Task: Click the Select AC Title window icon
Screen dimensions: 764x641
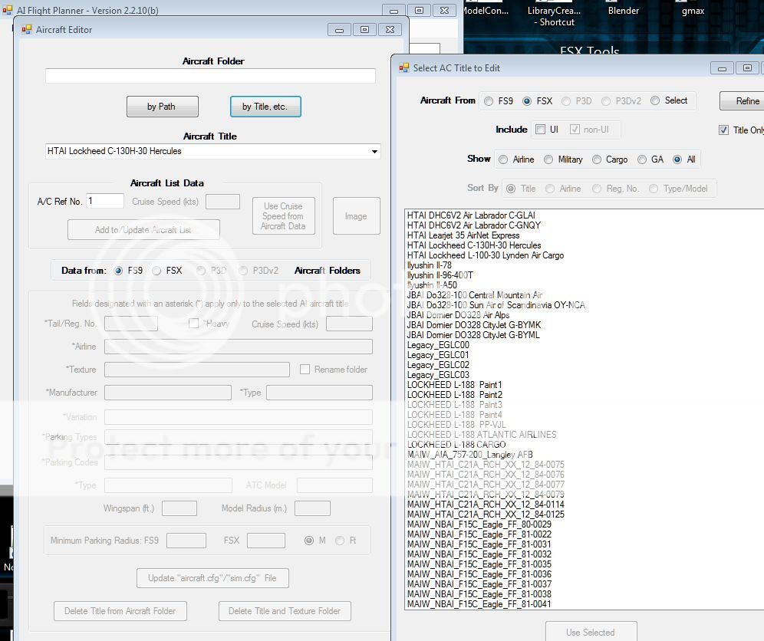Action: [403, 68]
